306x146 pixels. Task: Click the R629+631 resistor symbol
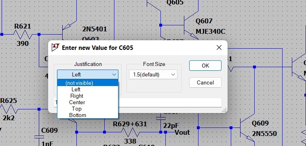pos(130,132)
